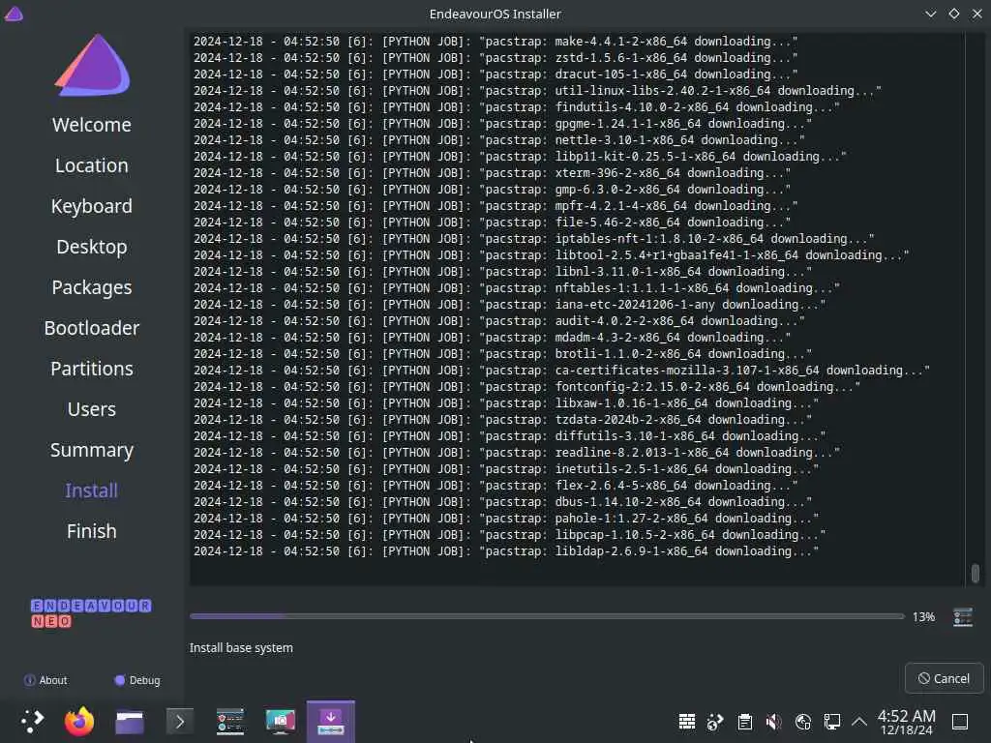Screen dimensions: 991x743
Task: Select the Desktop step in sidebar
Action: (x=92, y=247)
